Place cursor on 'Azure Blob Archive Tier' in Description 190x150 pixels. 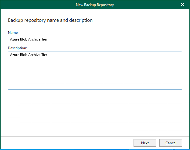29,55
